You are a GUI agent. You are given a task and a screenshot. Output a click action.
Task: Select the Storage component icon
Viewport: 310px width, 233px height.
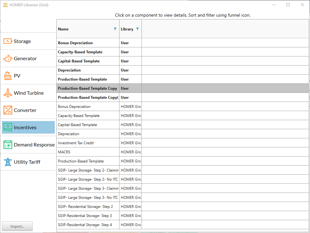[8, 41]
